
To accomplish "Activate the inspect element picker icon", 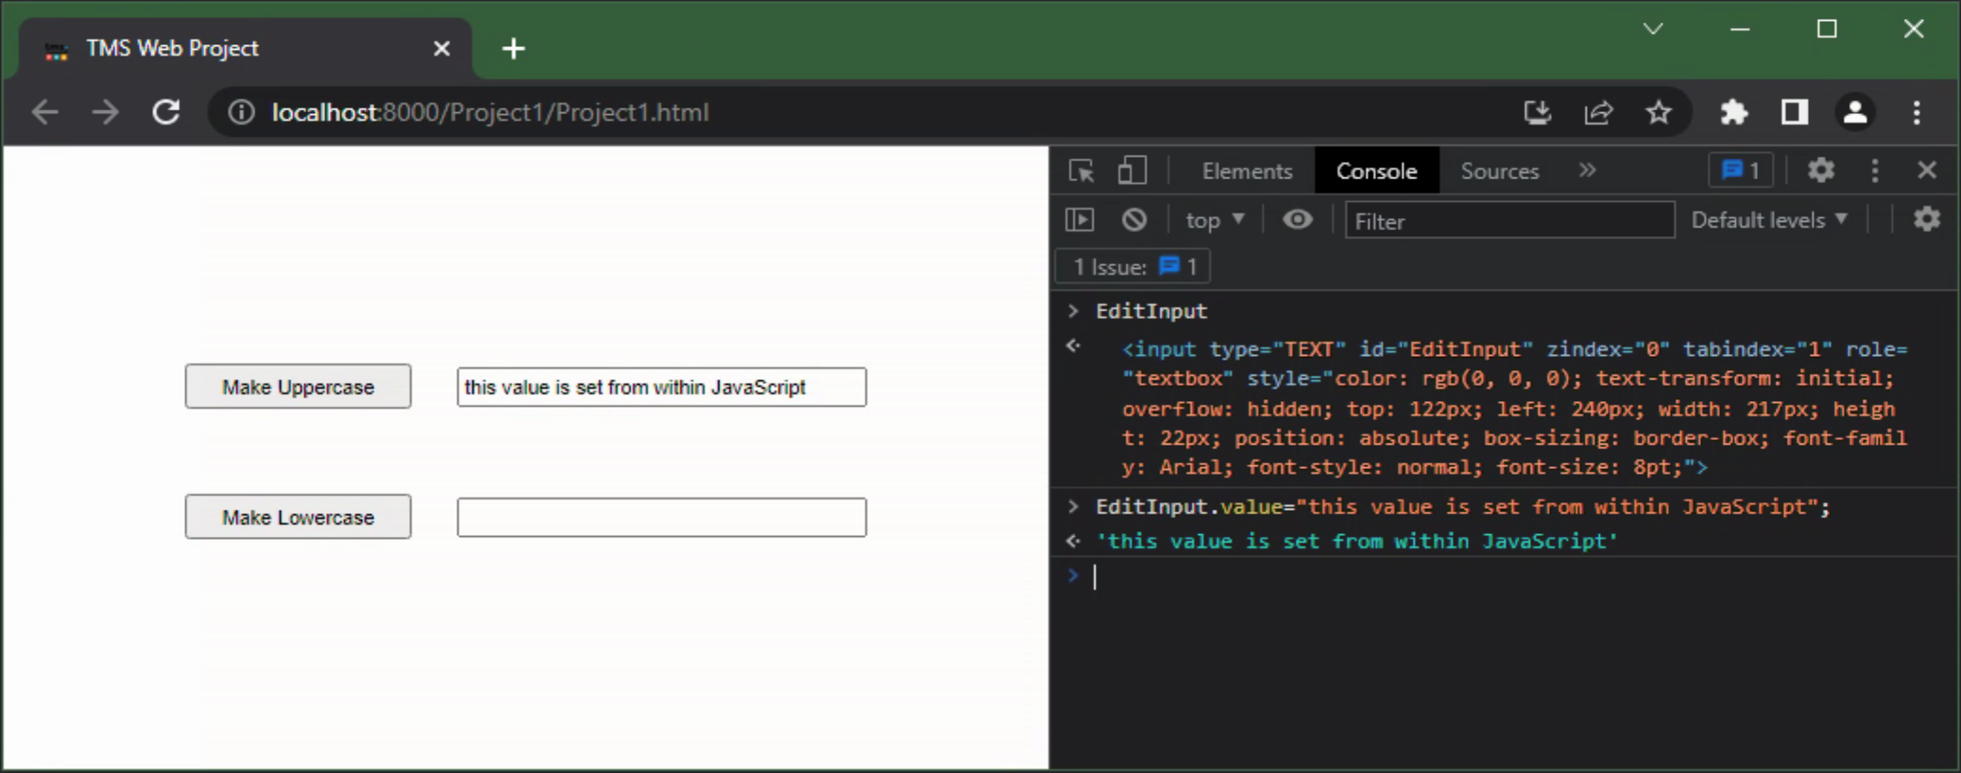I will 1081,171.
